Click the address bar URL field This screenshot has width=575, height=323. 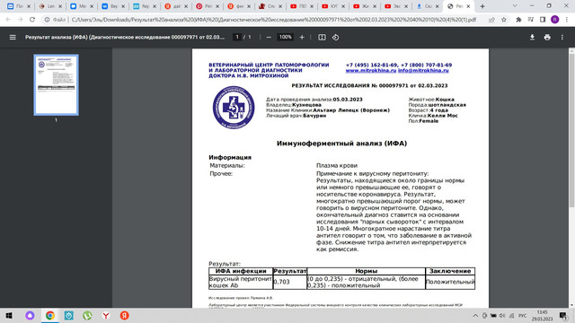click(273, 20)
